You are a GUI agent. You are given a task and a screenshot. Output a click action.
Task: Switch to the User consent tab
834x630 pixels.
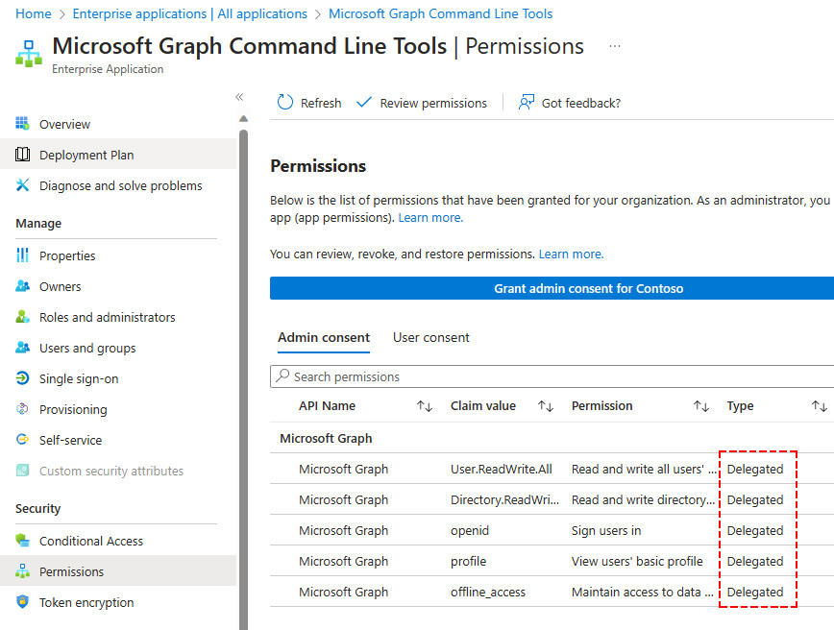(x=430, y=338)
